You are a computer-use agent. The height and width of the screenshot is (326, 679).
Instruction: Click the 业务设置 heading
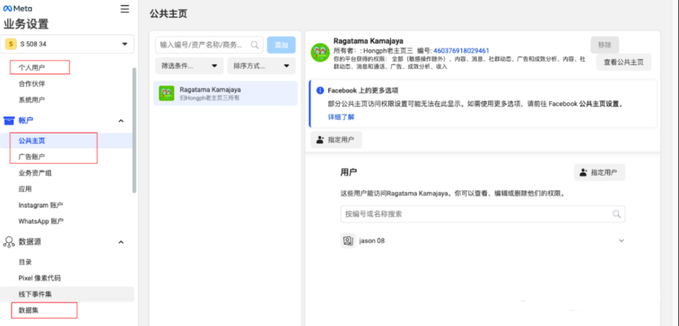click(x=26, y=24)
